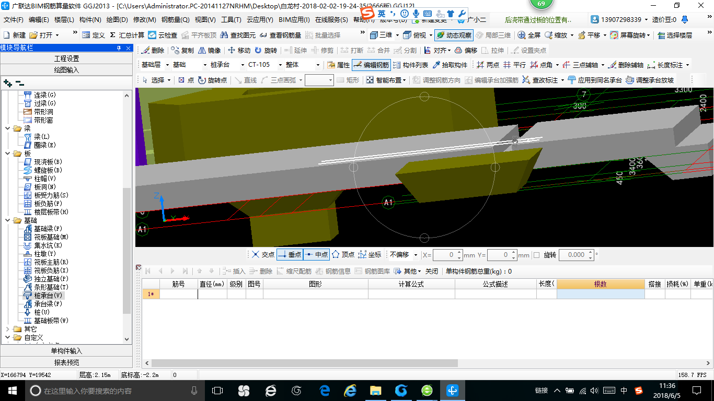The image size is (714, 401).
Task: Open 其他 dropdown in rebar toolbar
Action: (x=408, y=271)
